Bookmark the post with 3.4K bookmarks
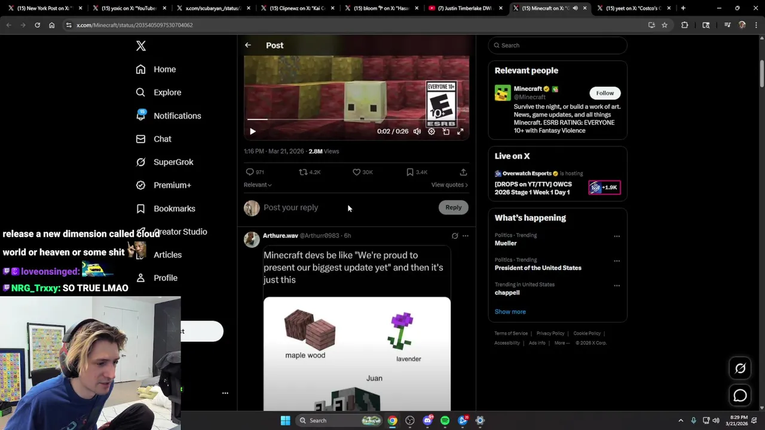The width and height of the screenshot is (765, 430). pyautogui.click(x=417, y=172)
